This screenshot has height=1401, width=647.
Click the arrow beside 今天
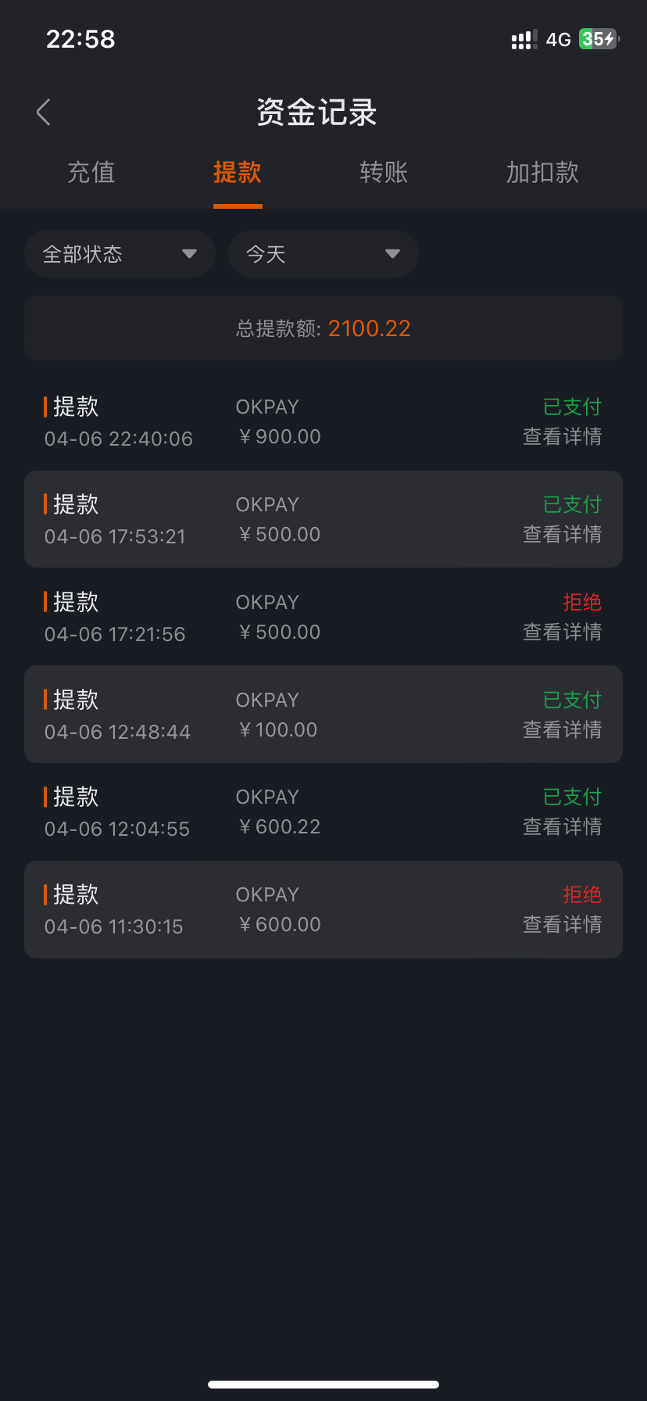[x=392, y=254]
